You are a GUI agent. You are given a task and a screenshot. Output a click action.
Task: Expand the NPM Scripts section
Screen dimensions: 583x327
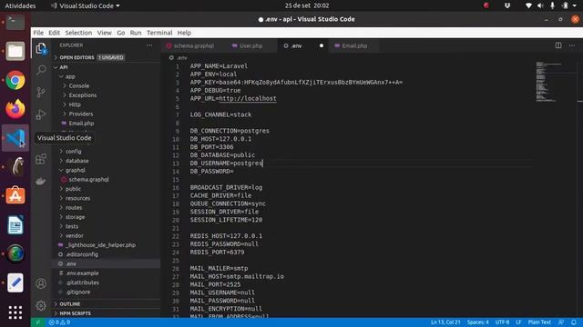pos(75,313)
